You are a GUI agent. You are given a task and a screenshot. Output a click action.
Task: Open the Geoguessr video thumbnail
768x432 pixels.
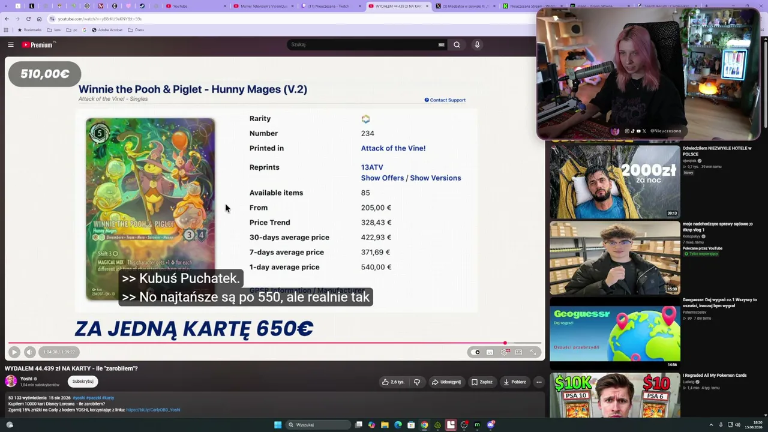pos(615,334)
